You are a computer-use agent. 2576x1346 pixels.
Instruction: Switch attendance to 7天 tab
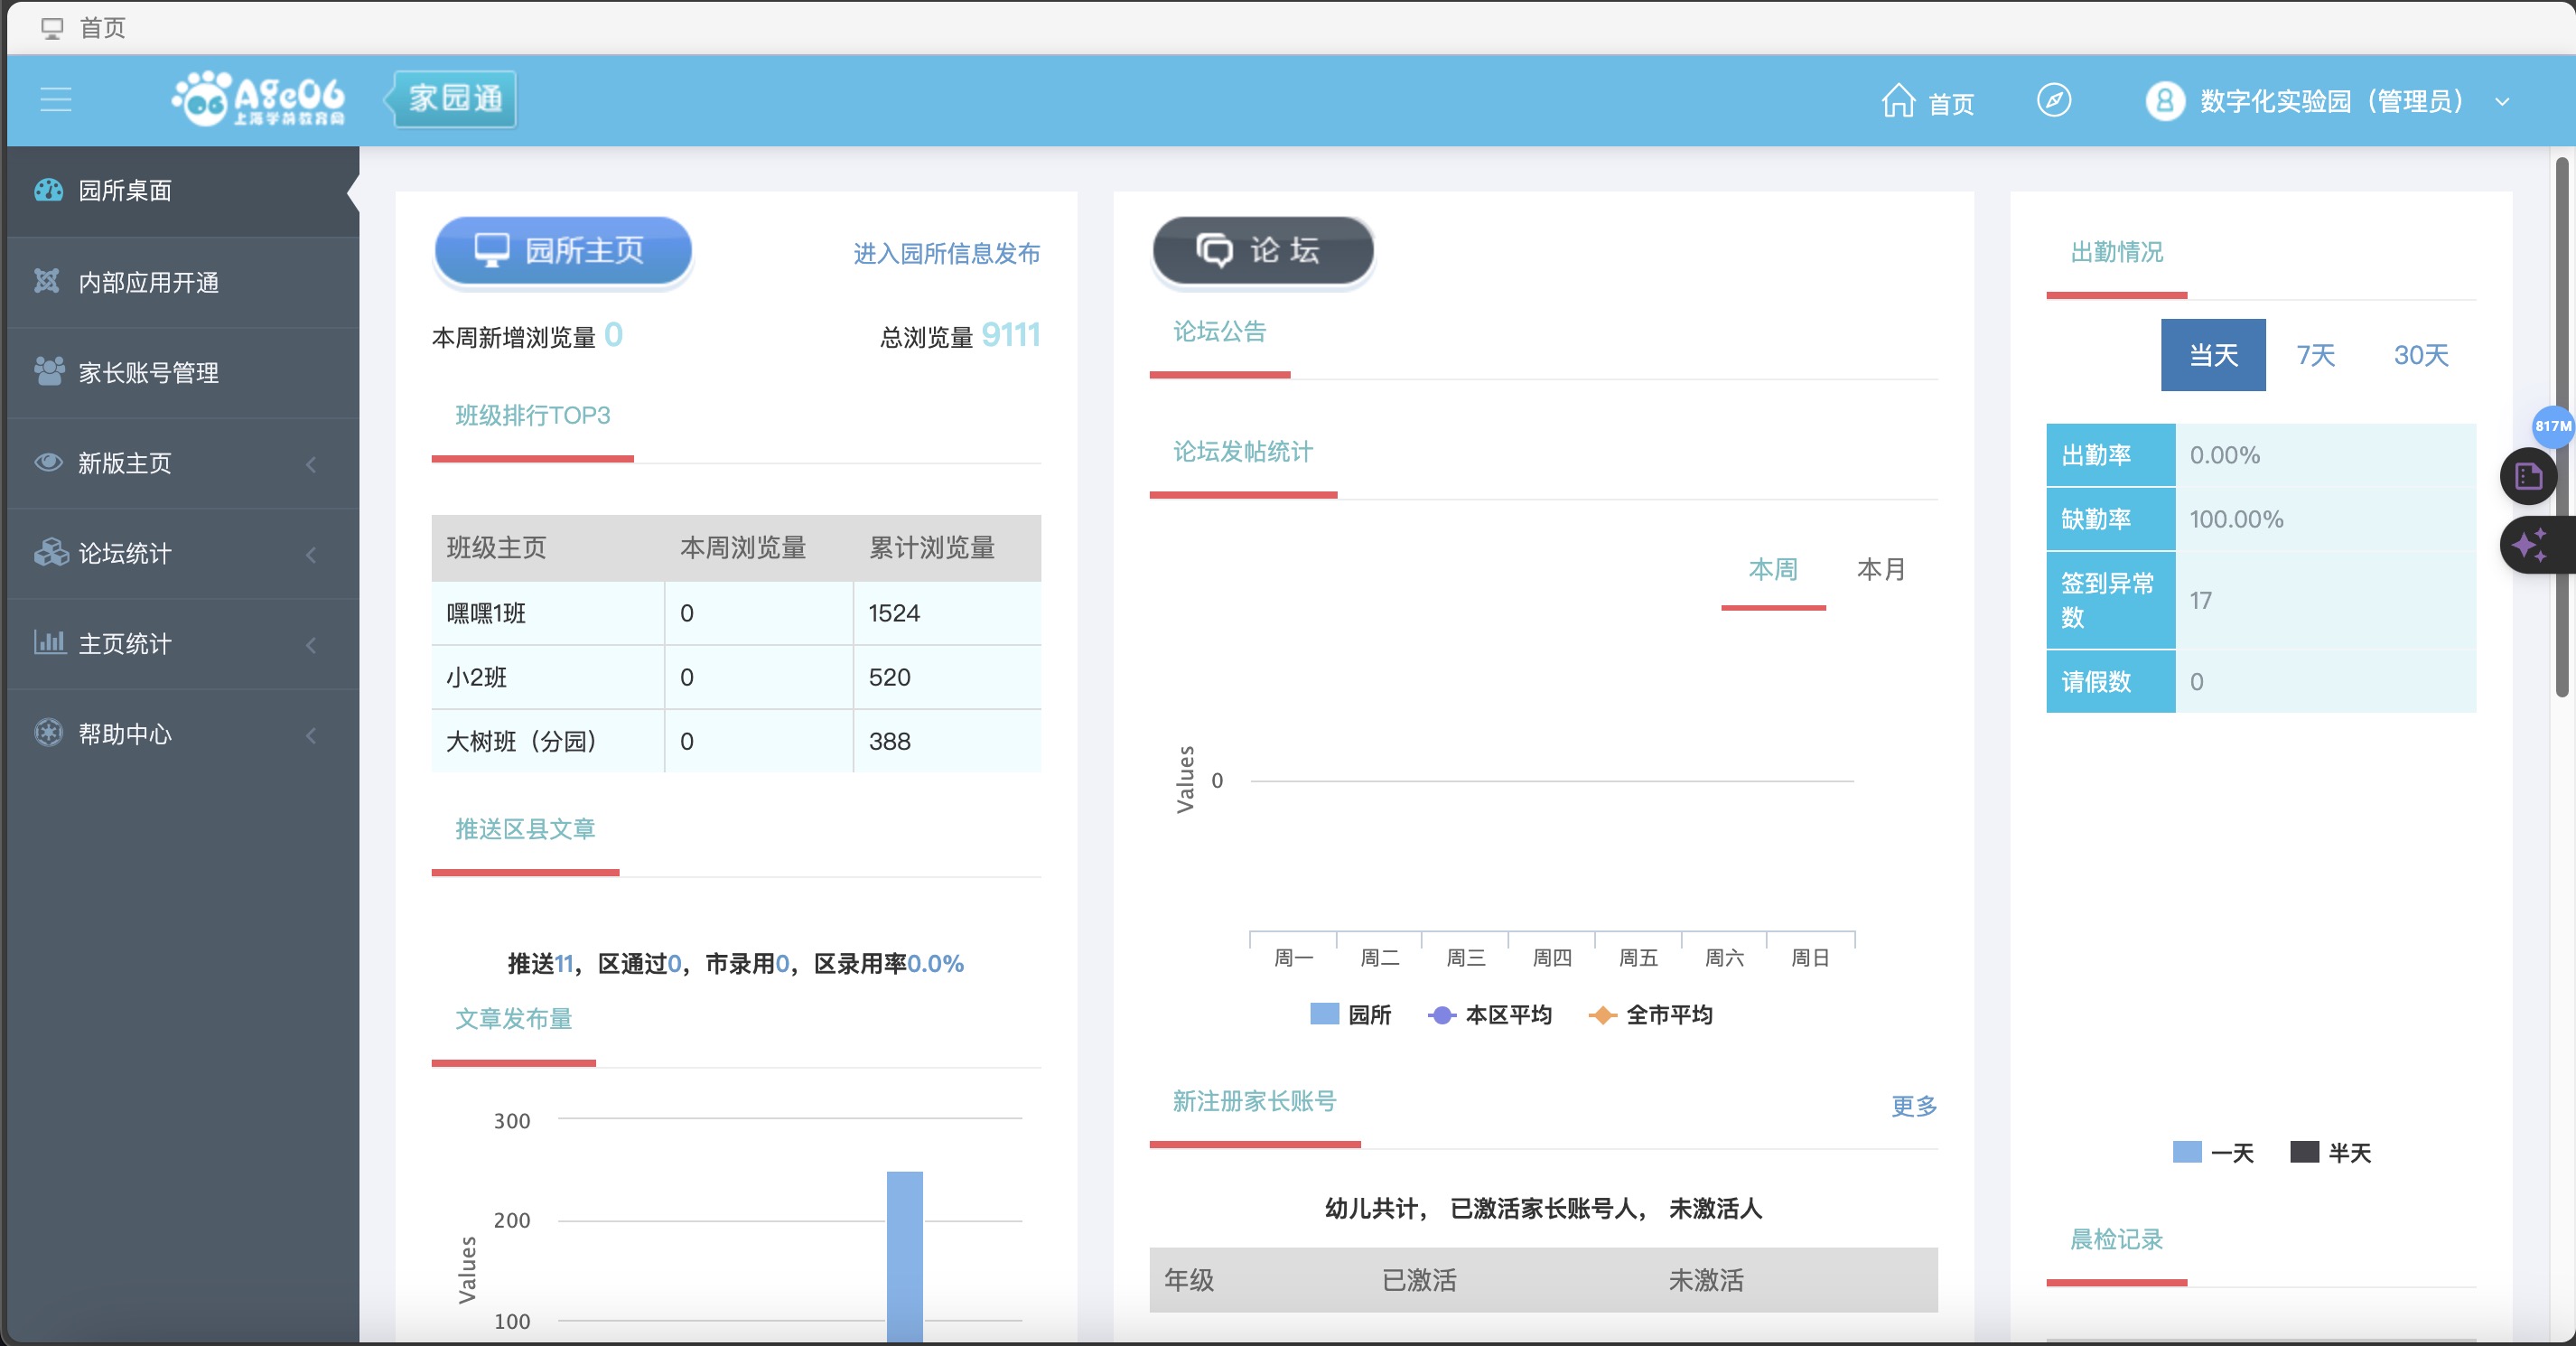pyautogui.click(x=2315, y=355)
